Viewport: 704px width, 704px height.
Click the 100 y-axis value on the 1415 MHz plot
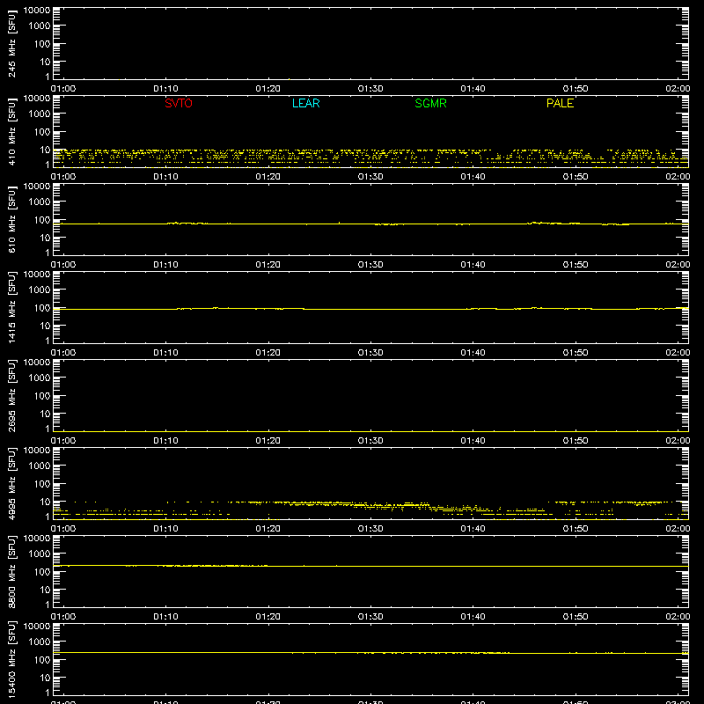click(42, 308)
